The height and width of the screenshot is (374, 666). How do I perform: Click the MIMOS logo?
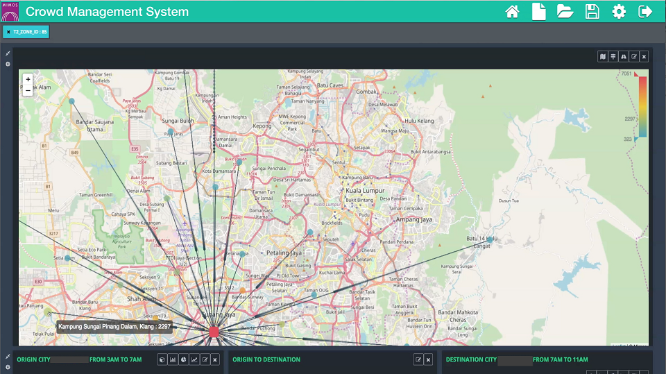[10, 12]
